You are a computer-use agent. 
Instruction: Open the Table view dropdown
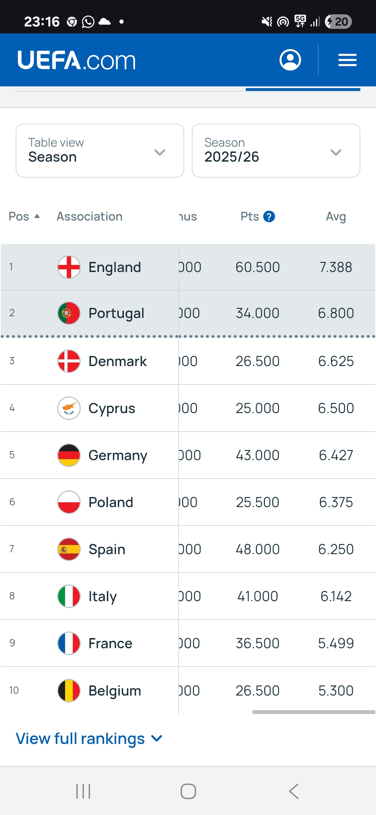pyautogui.click(x=100, y=150)
